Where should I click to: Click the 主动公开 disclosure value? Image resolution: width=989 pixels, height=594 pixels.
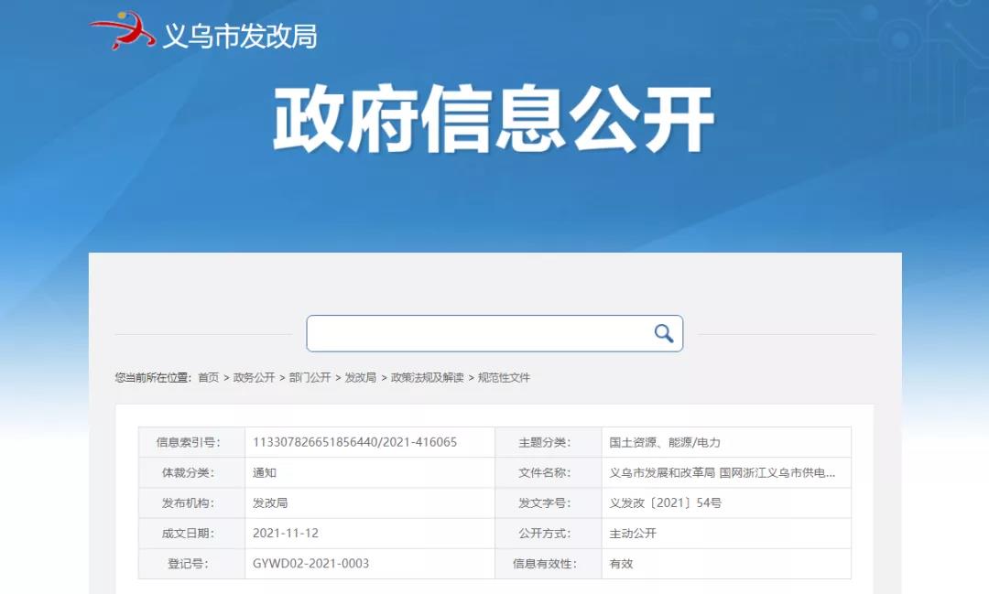(633, 534)
